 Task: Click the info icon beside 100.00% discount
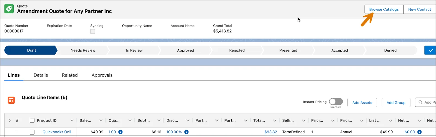pyautogui.click(x=186, y=132)
